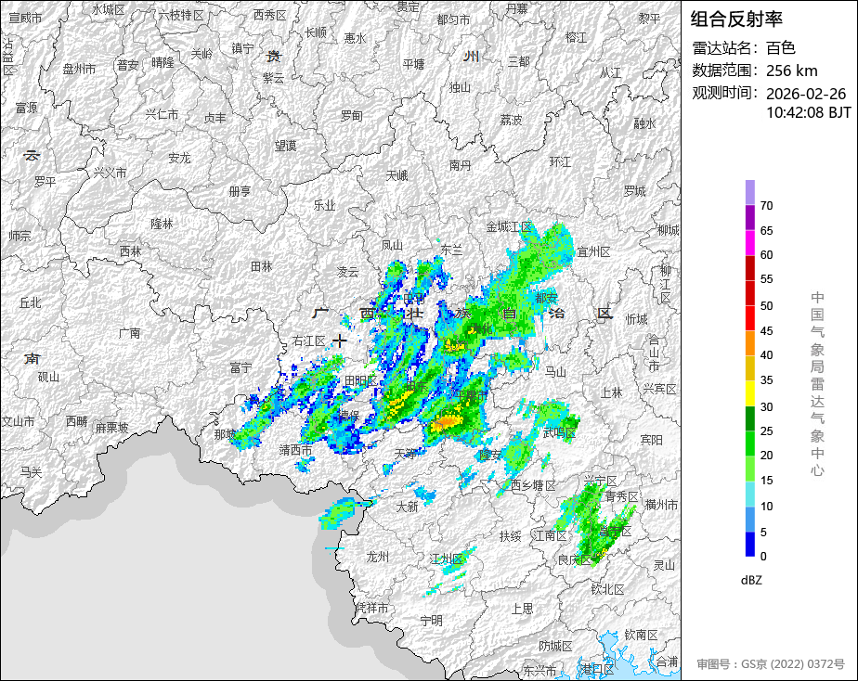
Task: Click the 麻栗坡 map label
Action: 112,428
